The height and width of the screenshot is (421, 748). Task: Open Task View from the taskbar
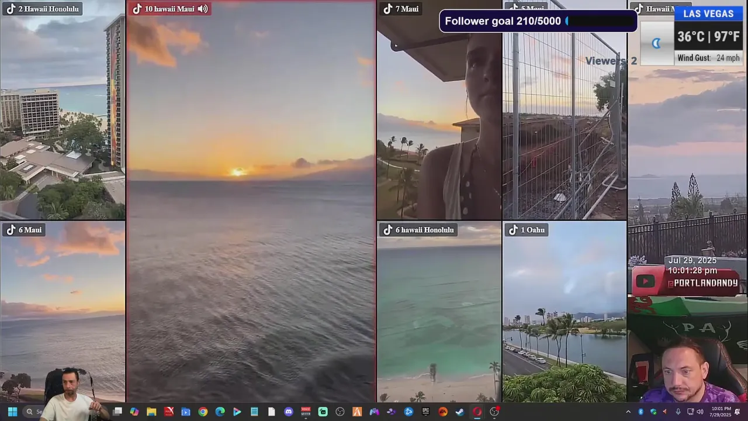pos(117,412)
